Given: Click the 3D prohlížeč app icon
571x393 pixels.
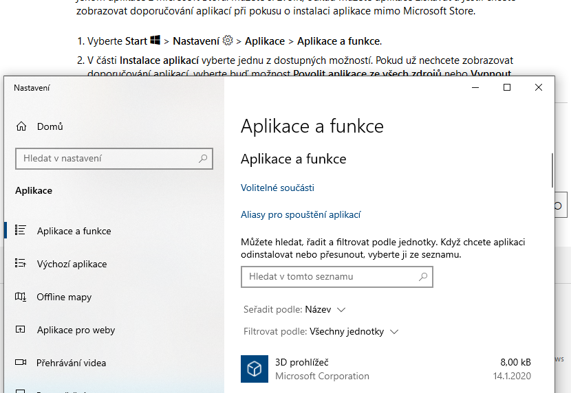Looking at the screenshot, I should point(254,369).
